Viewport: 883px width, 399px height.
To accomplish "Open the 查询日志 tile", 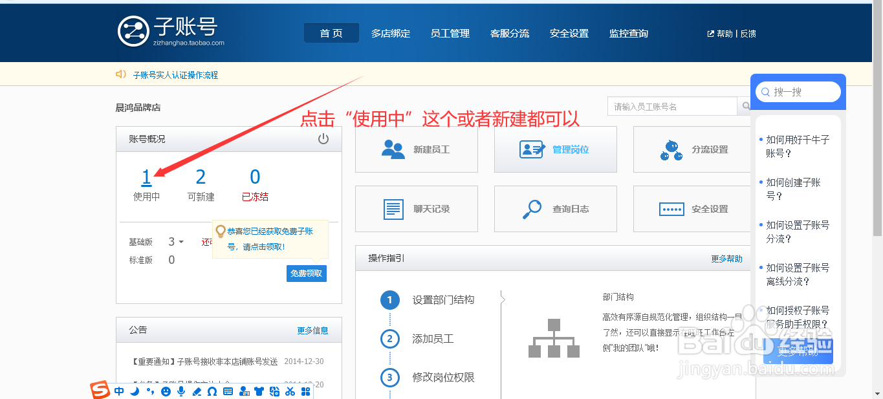I will (556, 209).
